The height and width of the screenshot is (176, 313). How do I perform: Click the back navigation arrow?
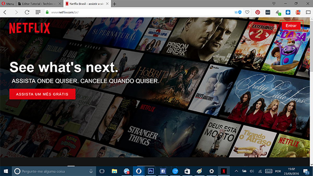coord(5,12)
